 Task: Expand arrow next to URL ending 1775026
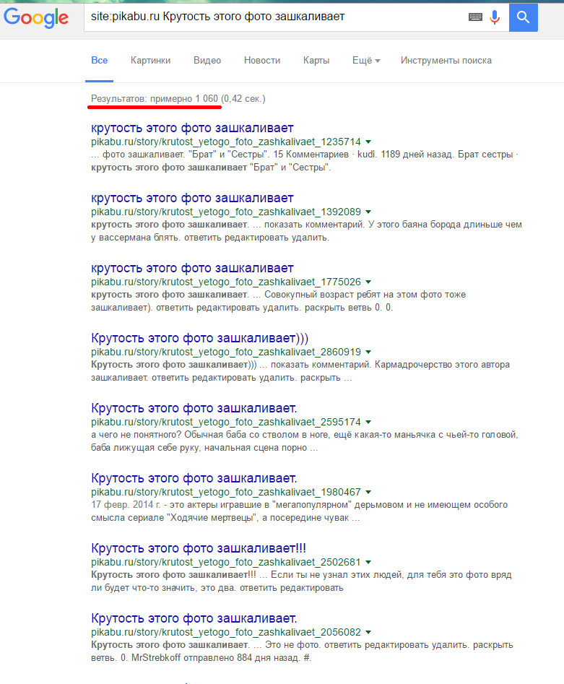pos(368,282)
